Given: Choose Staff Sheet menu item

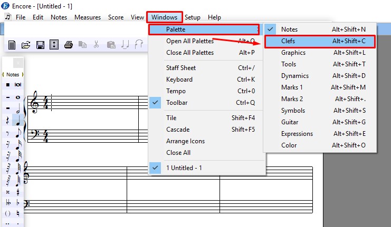Looking at the screenshot, I should tap(206, 68).
